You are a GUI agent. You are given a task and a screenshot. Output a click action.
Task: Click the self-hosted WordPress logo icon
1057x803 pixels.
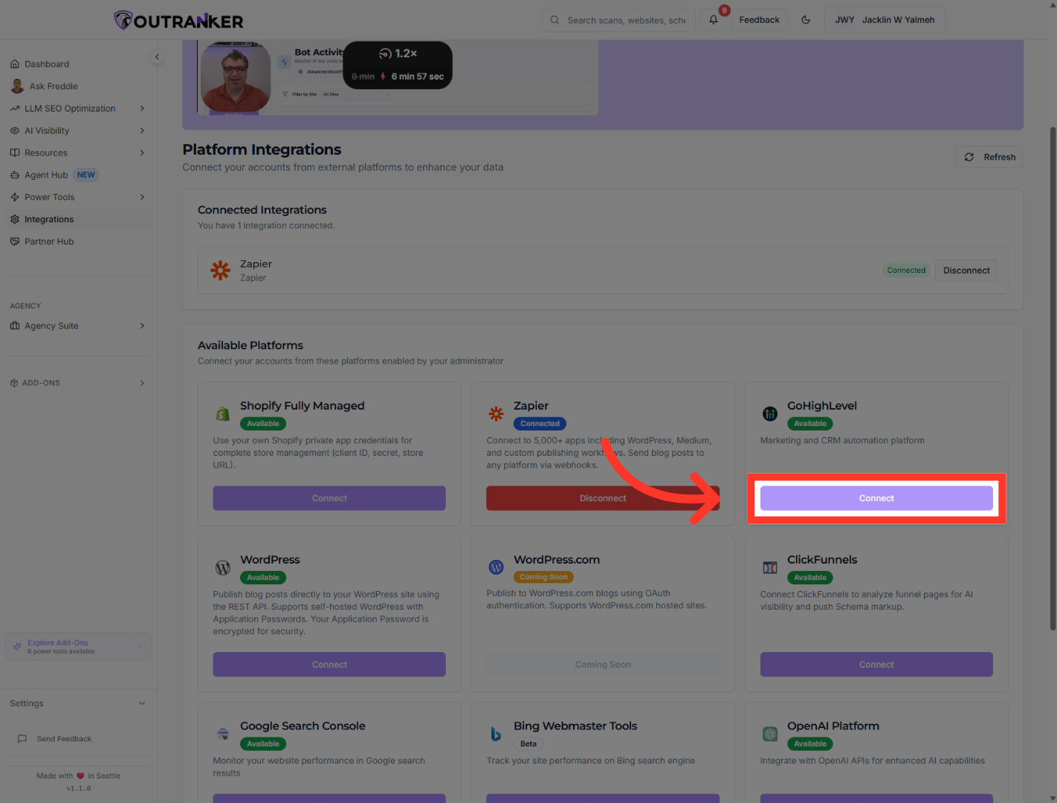click(x=223, y=568)
